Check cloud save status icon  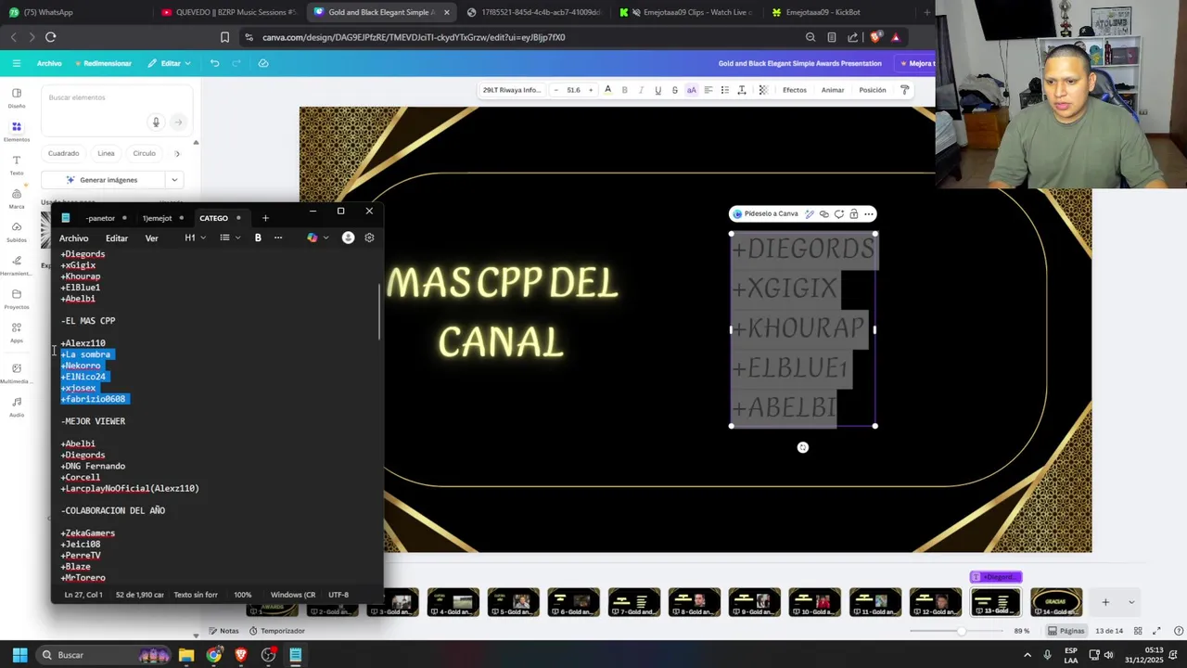click(263, 63)
